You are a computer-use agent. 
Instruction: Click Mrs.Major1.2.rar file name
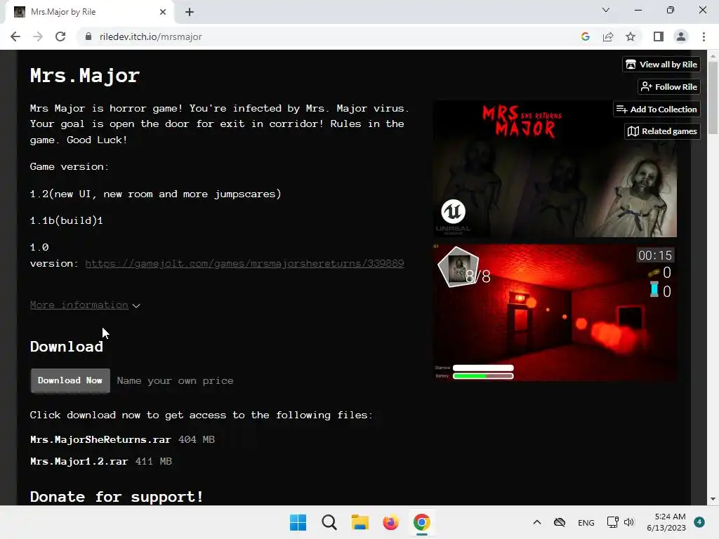coord(79,462)
